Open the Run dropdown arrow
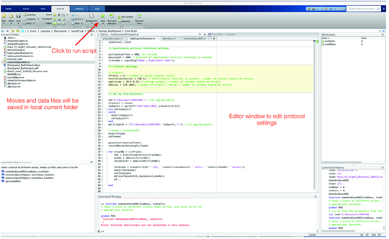Screen dimensions: 389x239 click(x=103, y=24)
